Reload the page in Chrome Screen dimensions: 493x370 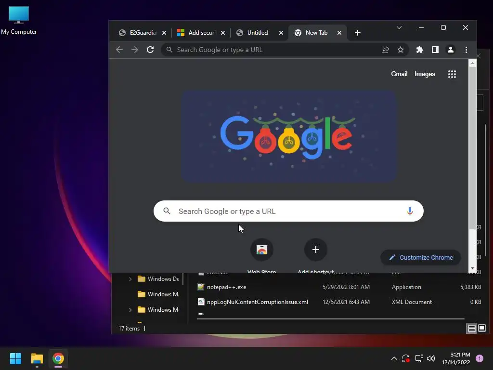coord(150,50)
